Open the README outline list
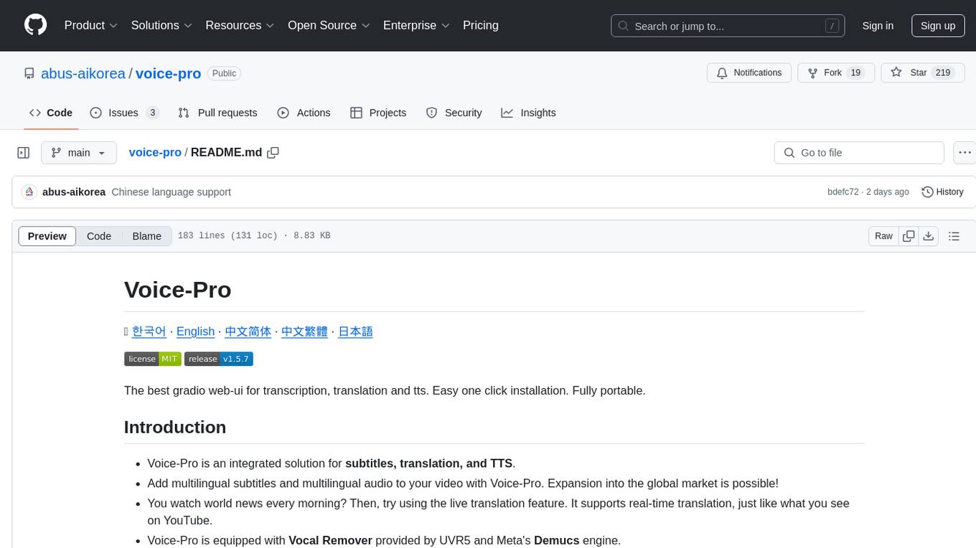976x548 pixels. click(x=954, y=236)
